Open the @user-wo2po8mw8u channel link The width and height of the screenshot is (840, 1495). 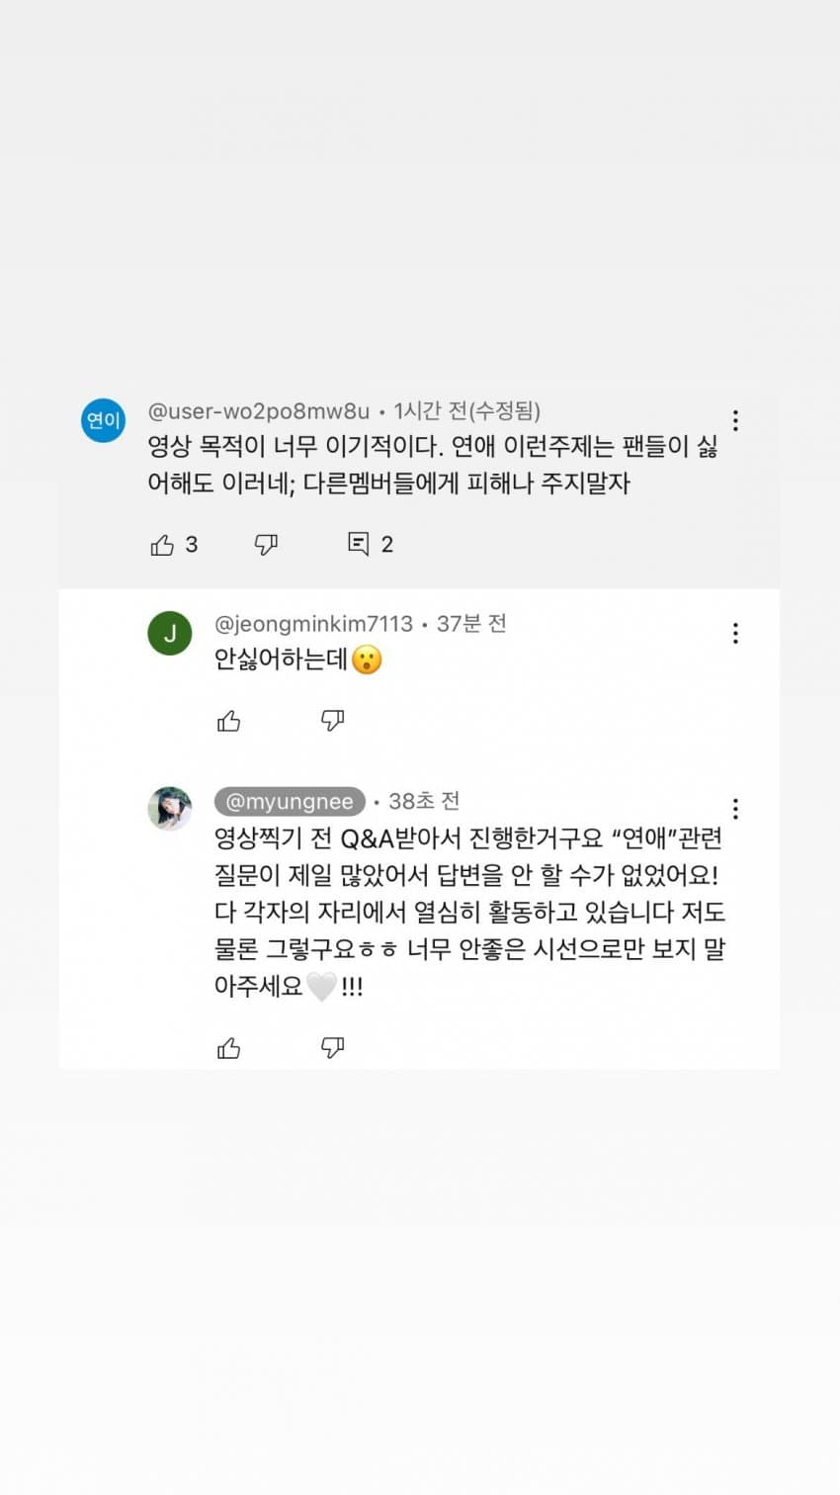259,411
